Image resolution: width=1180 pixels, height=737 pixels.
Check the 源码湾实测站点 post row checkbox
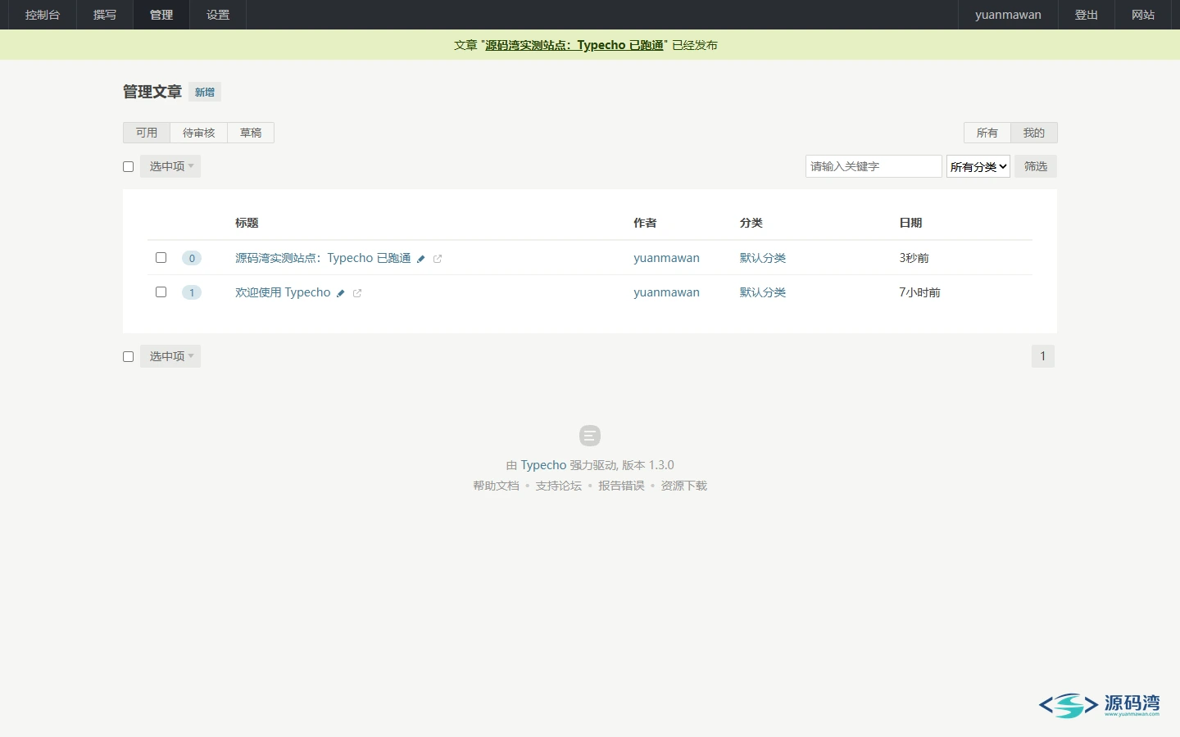tap(161, 257)
